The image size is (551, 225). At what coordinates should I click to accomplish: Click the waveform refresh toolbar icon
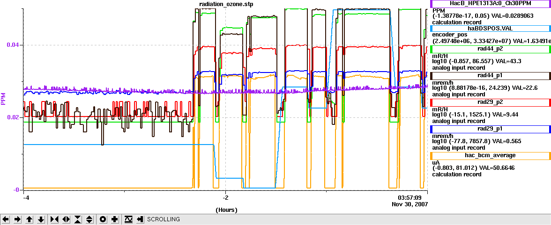coord(128,219)
